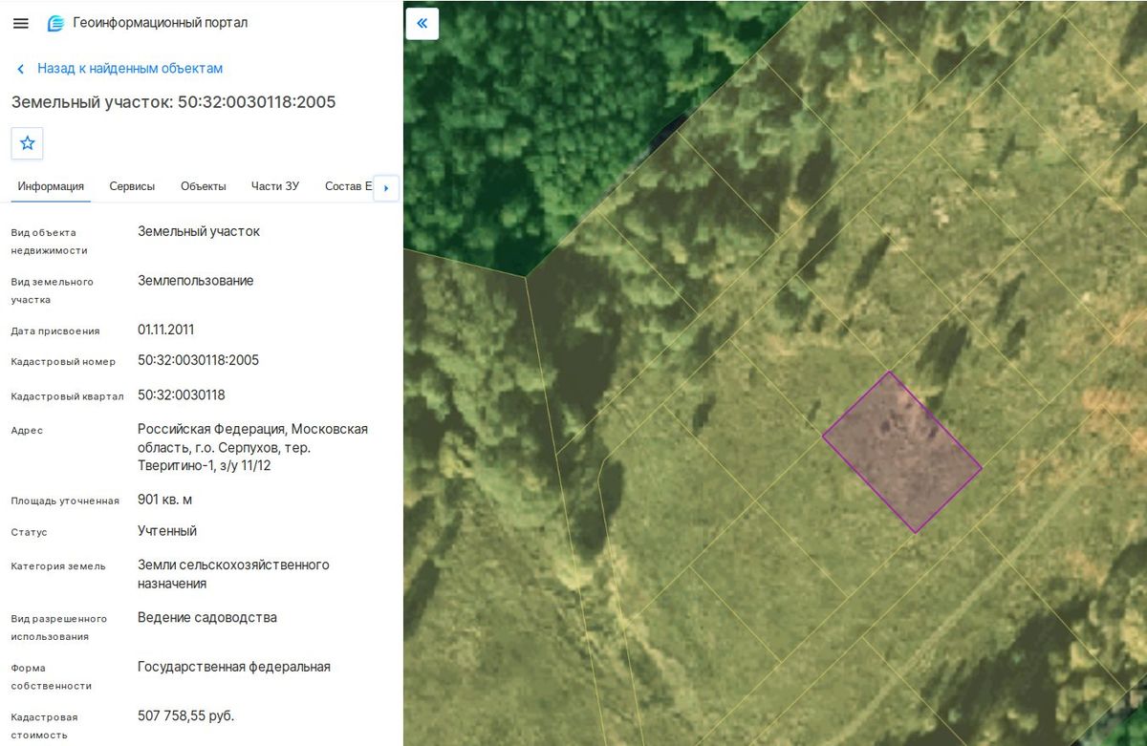Click the label Вид разрешенного использования
1147x746 pixels.
(59, 628)
